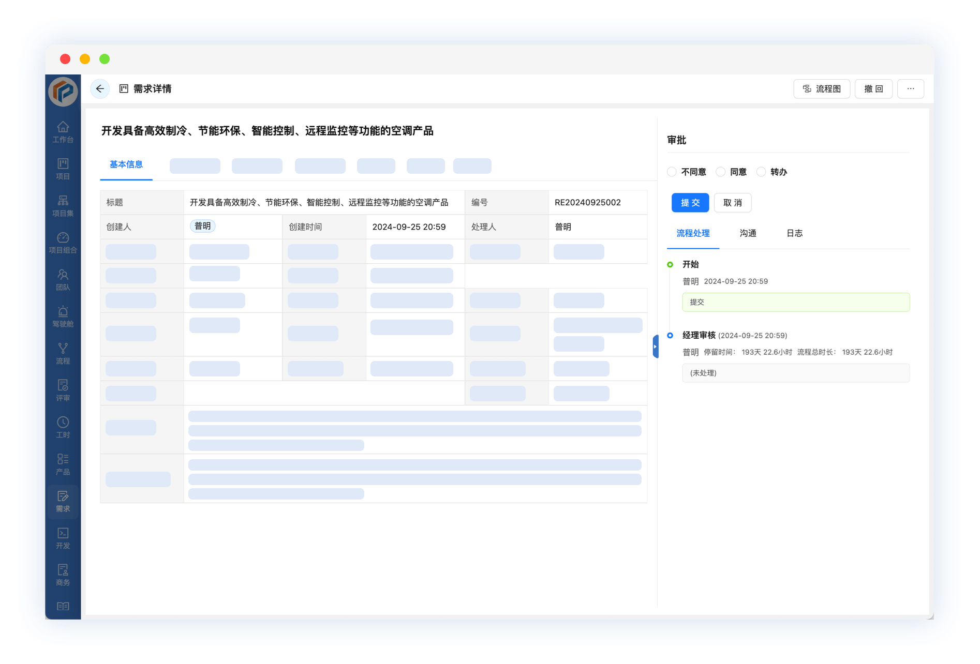Viewport: 980px width, 664px height.
Task: Click the book icon at the sidebar bottom
Action: pyautogui.click(x=63, y=606)
